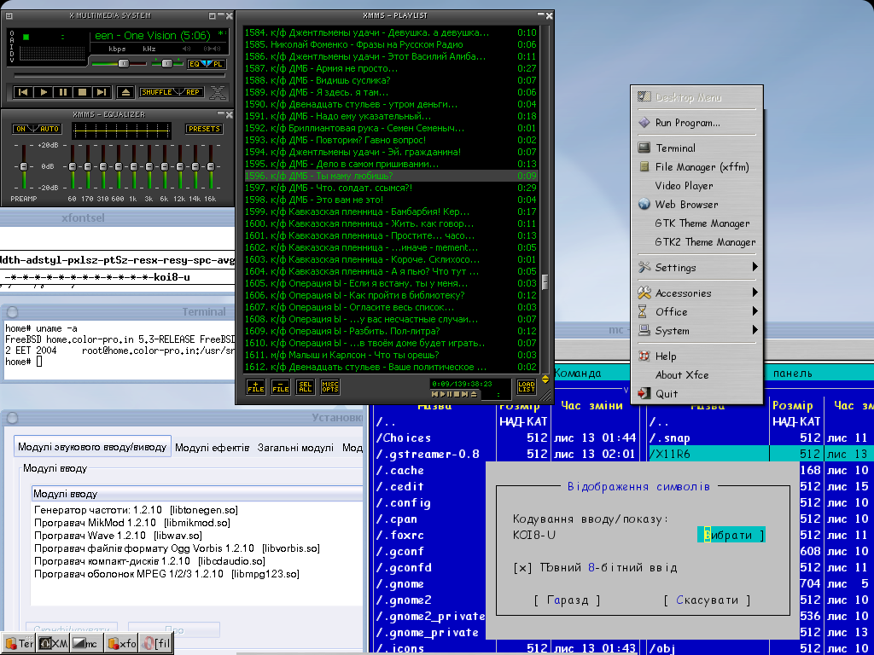Click the +FILE button in the playlist
This screenshot has width=874, height=655.
[255, 386]
